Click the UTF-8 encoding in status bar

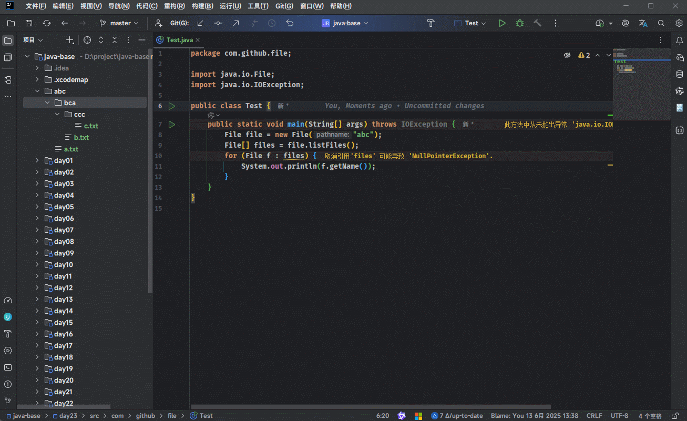[x=619, y=416]
